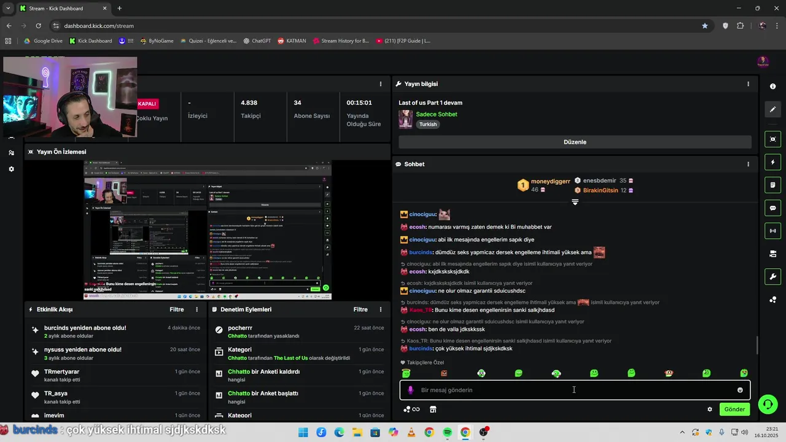Toggle the camera panel sidebar button
The image size is (786, 442).
pyautogui.click(x=772, y=254)
